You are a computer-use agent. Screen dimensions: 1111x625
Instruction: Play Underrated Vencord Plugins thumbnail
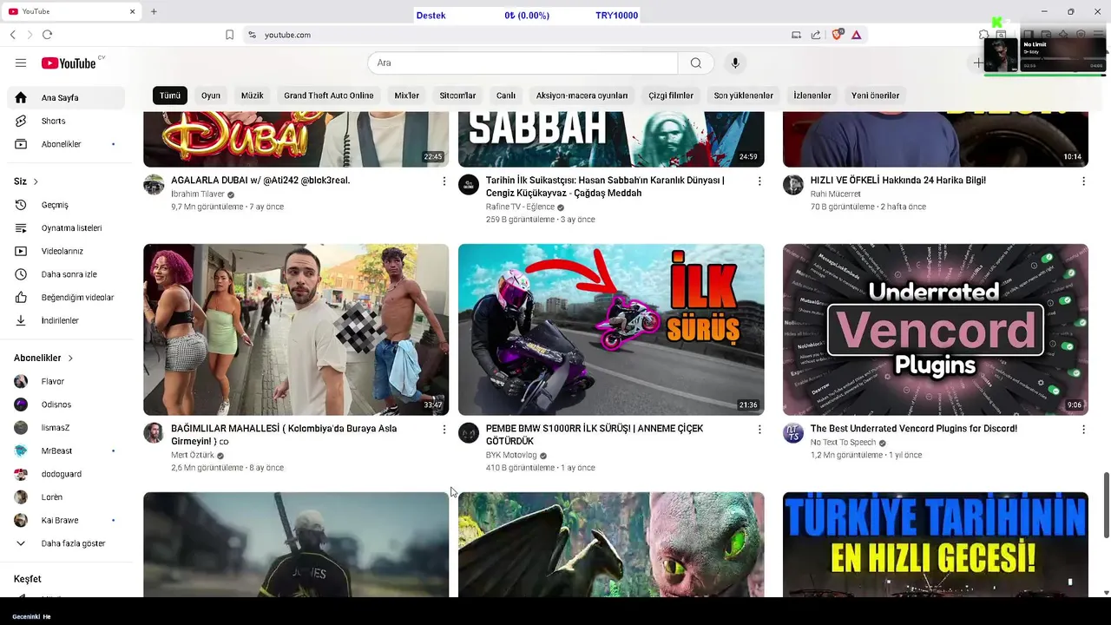936,330
